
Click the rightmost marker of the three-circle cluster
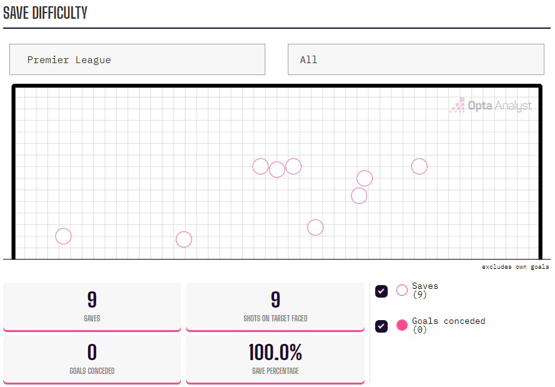pyautogui.click(x=293, y=166)
